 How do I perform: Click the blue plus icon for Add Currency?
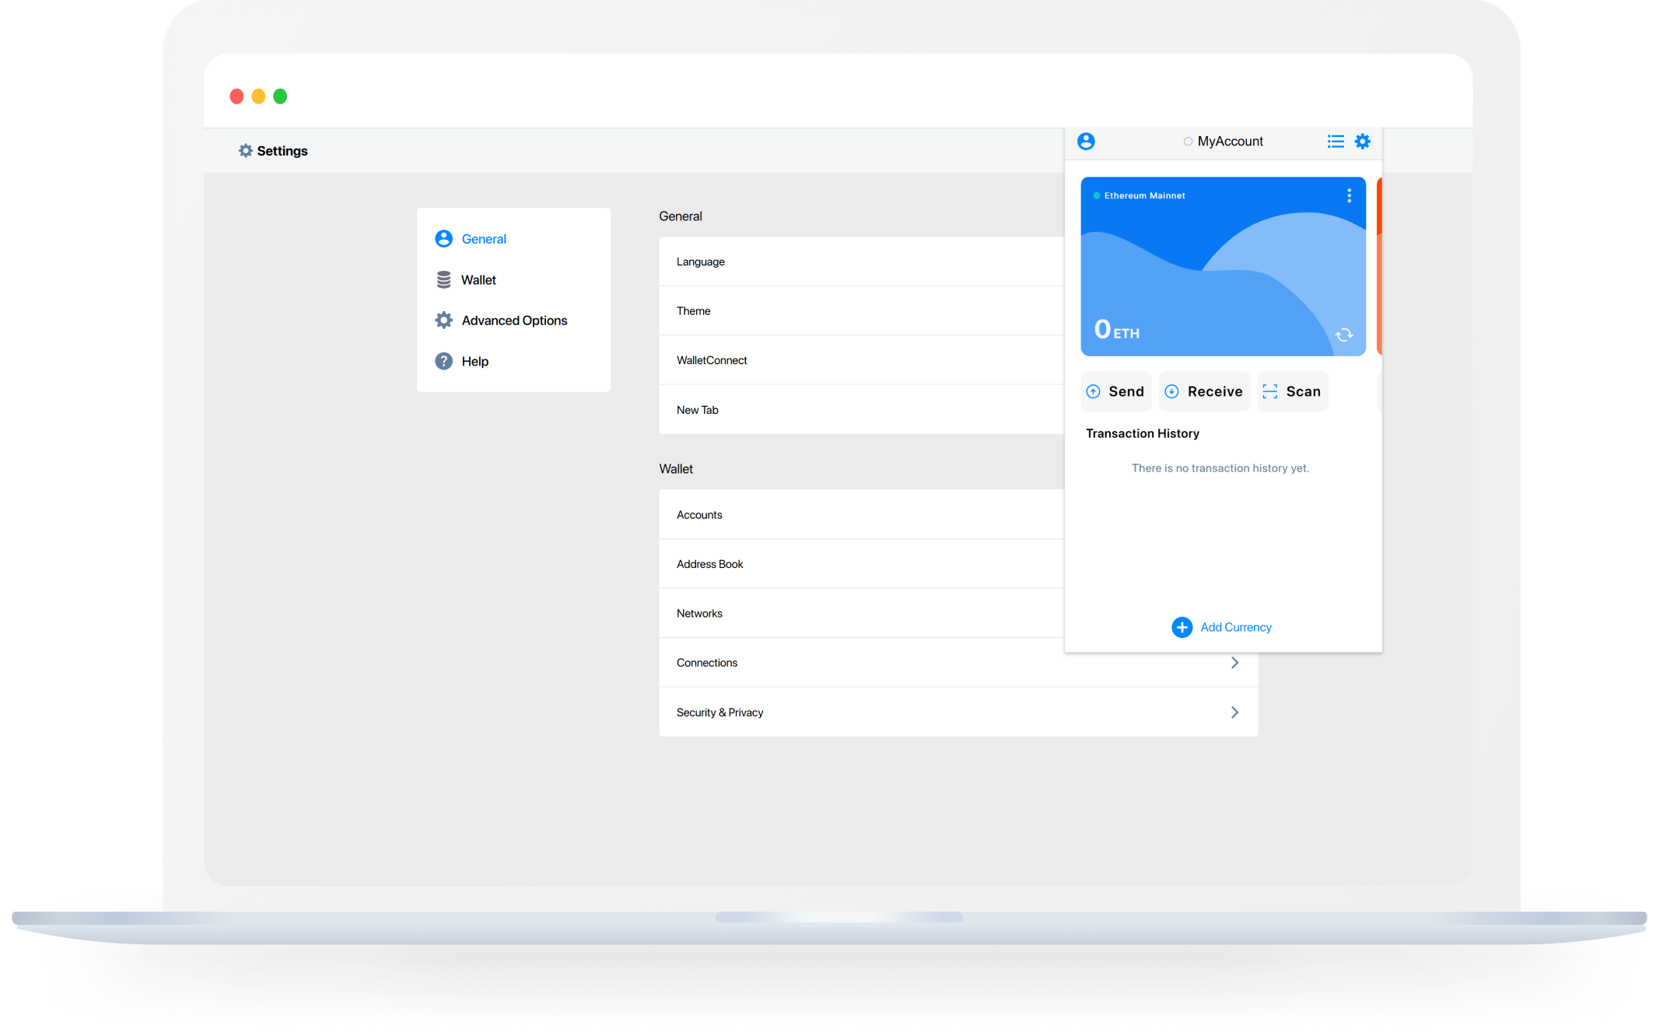(1182, 627)
